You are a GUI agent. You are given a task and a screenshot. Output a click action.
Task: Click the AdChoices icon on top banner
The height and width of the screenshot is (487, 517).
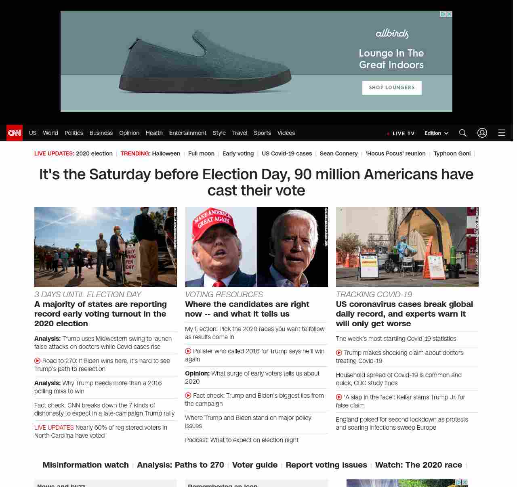click(x=443, y=14)
